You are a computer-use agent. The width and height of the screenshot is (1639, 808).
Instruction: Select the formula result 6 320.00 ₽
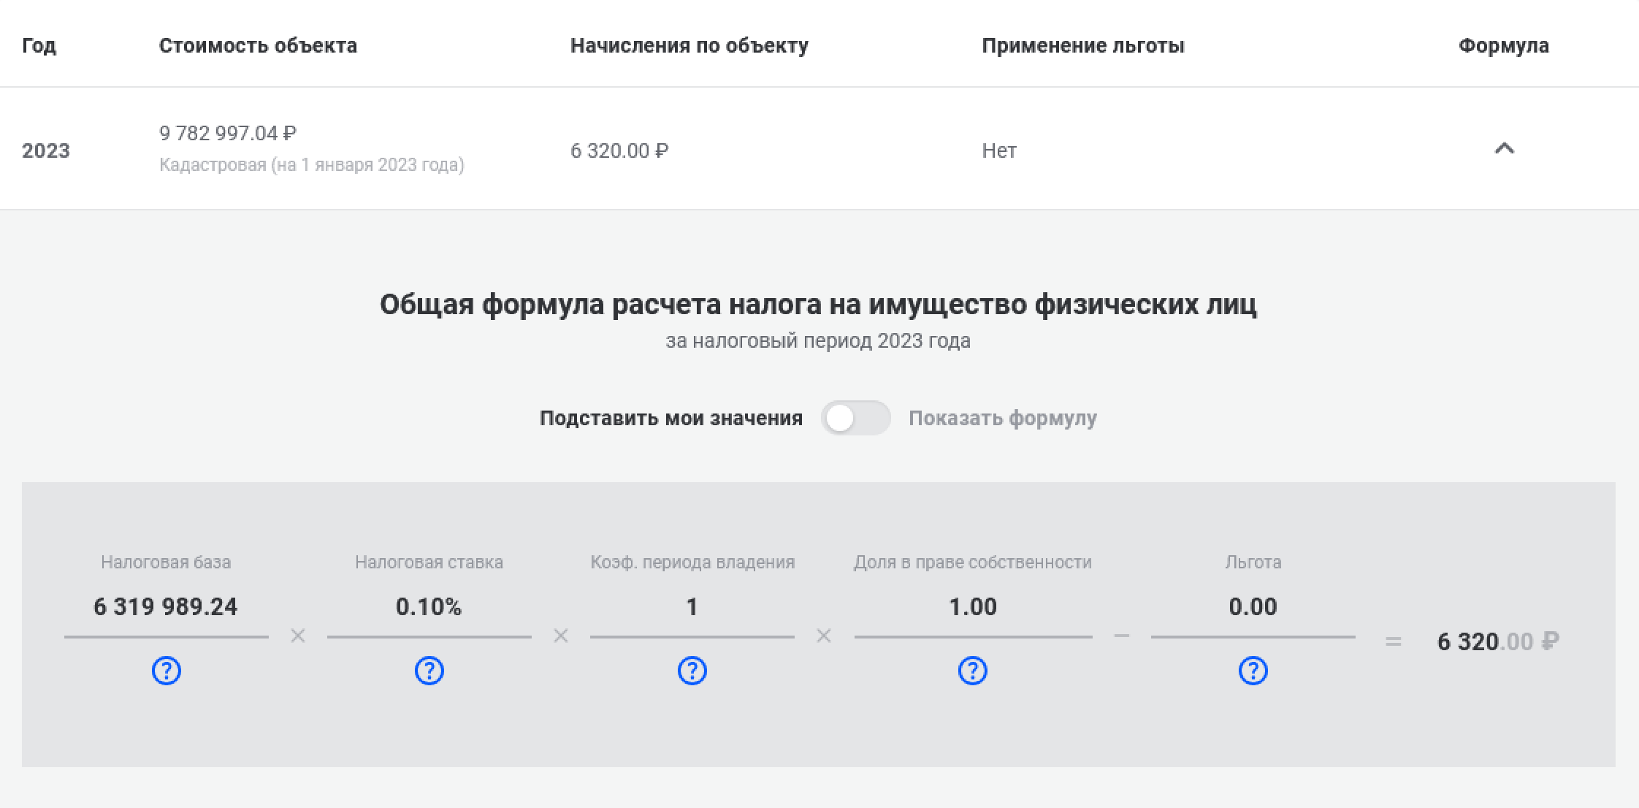pyautogui.click(x=1498, y=641)
